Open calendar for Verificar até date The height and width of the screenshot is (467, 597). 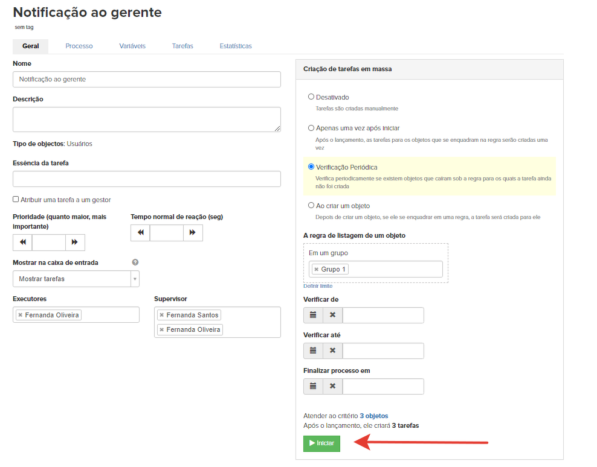click(x=313, y=351)
